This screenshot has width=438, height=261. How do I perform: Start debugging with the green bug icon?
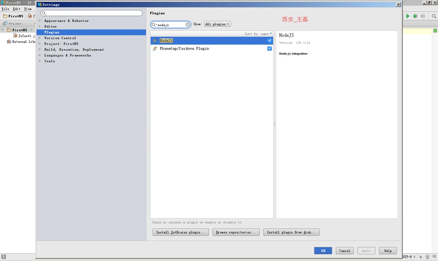pyautogui.click(x=415, y=16)
